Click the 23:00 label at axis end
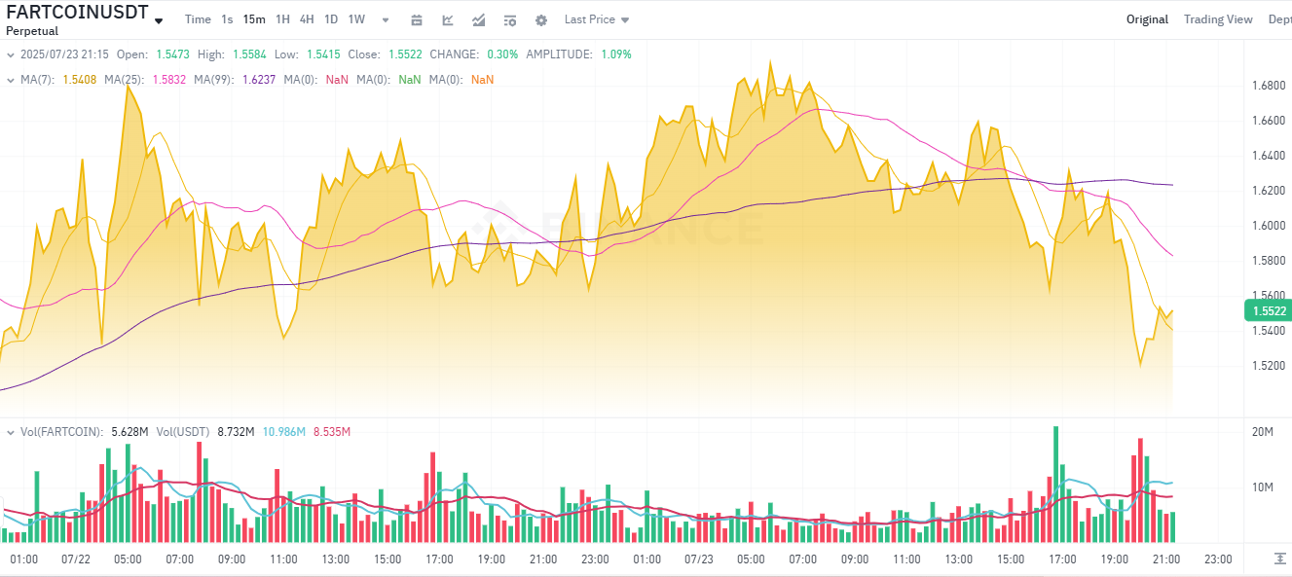This screenshot has height=577, width=1292. point(1218,559)
